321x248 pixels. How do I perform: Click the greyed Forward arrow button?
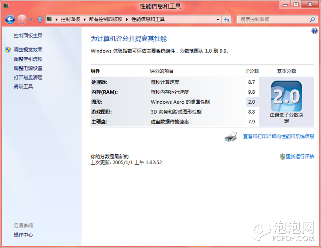[22, 20]
